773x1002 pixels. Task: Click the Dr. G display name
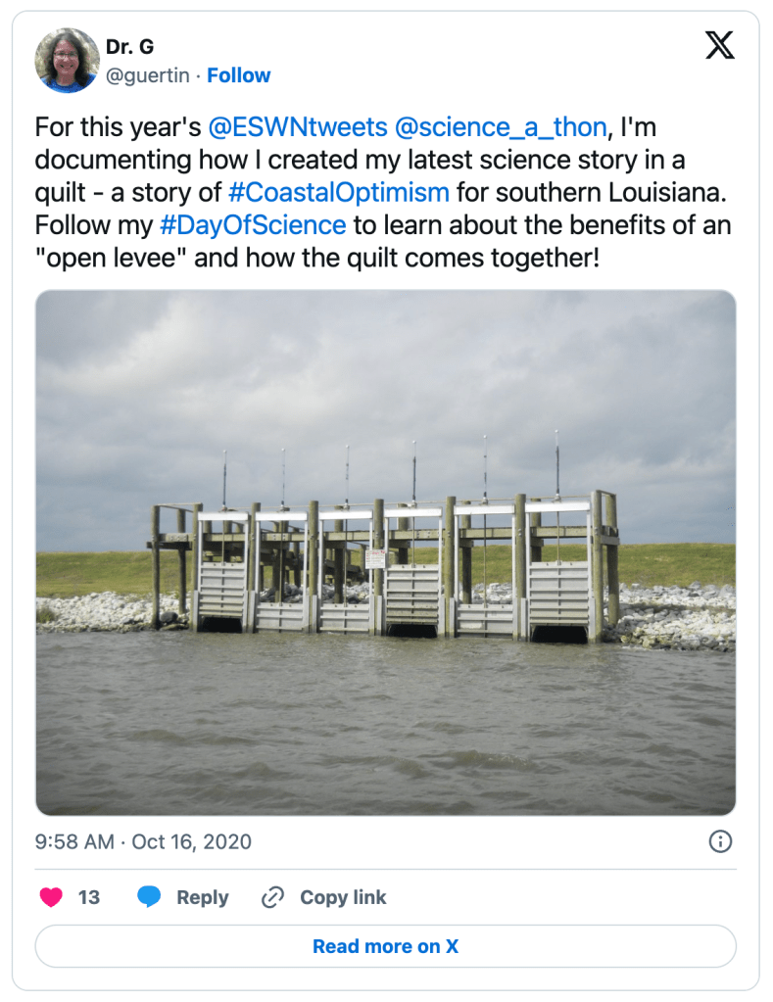click(129, 47)
